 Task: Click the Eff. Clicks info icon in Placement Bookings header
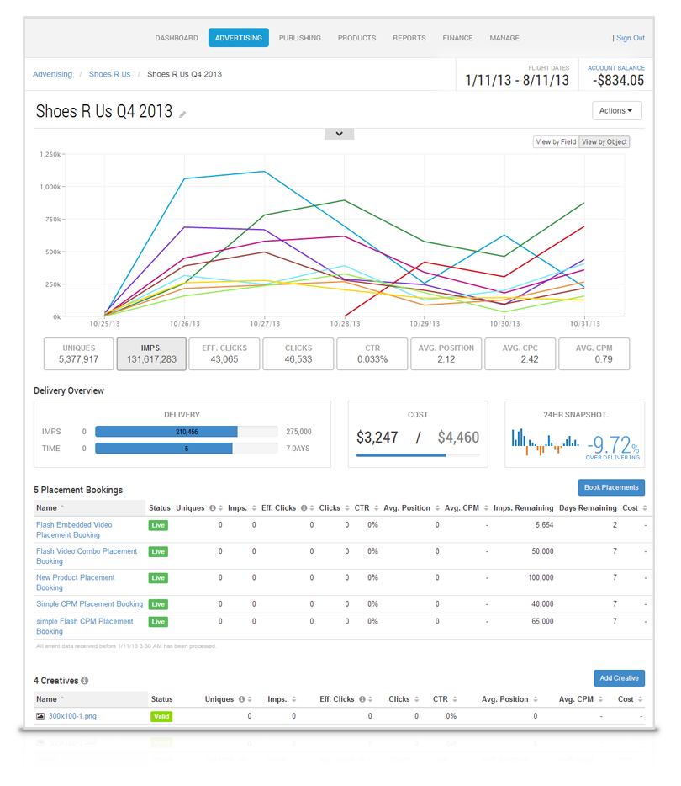[304, 507]
